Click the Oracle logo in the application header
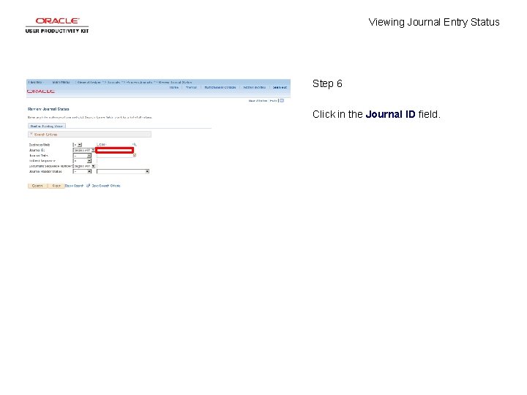The width and height of the screenshot is (527, 395). click(41, 91)
